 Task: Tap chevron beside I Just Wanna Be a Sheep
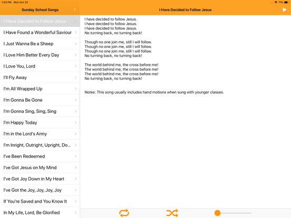pyautogui.click(x=76, y=44)
